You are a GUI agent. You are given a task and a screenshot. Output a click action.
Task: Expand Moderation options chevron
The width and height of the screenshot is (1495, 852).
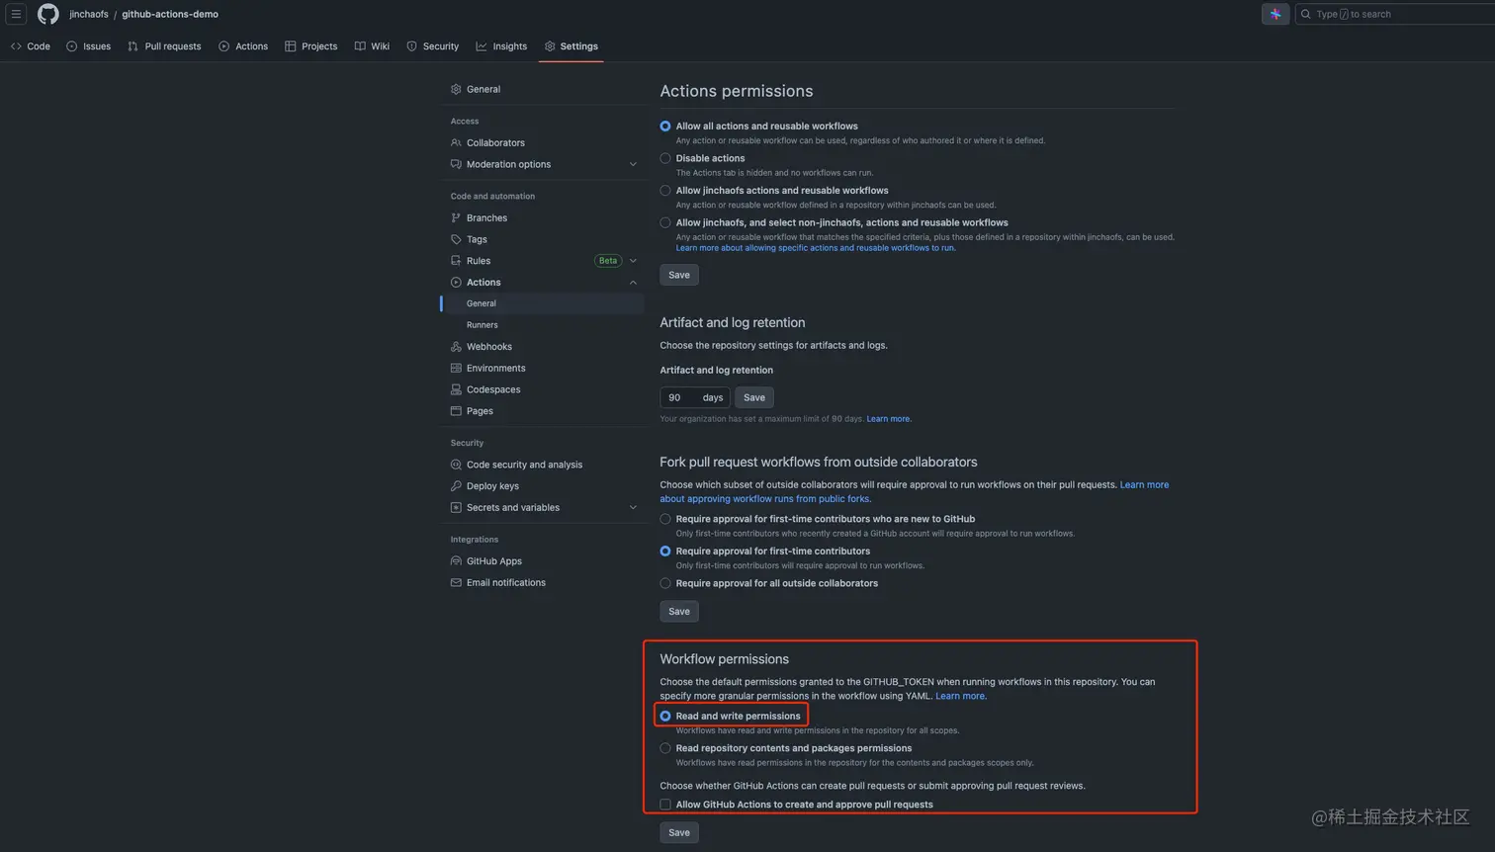click(x=633, y=164)
